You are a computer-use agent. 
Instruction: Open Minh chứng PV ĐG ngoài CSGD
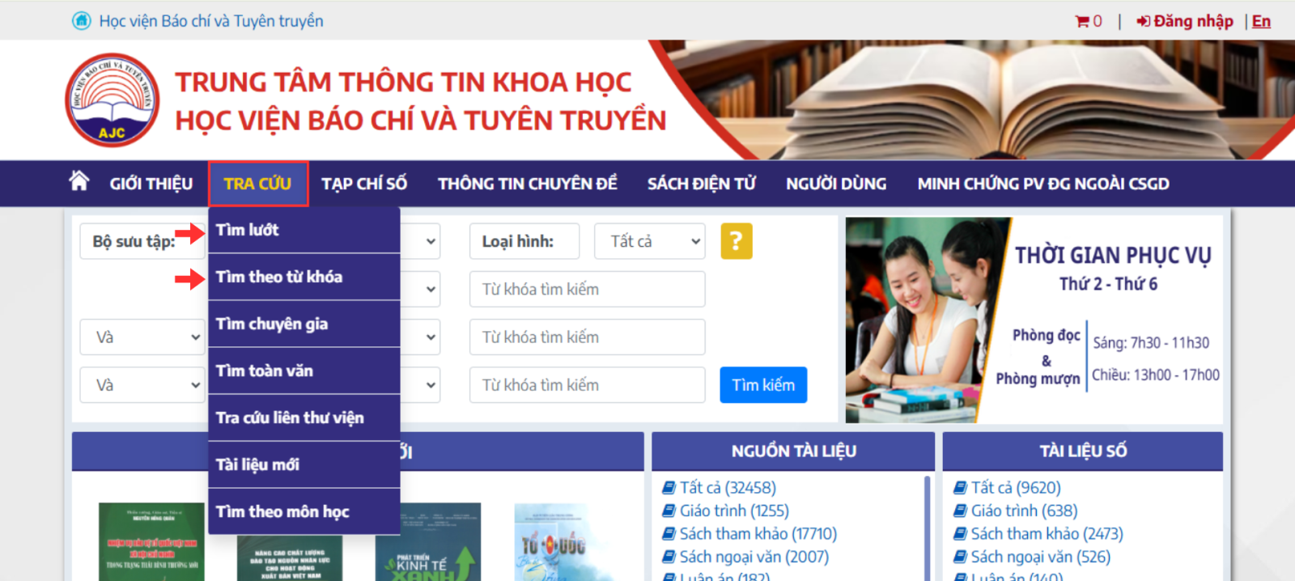tap(1043, 184)
